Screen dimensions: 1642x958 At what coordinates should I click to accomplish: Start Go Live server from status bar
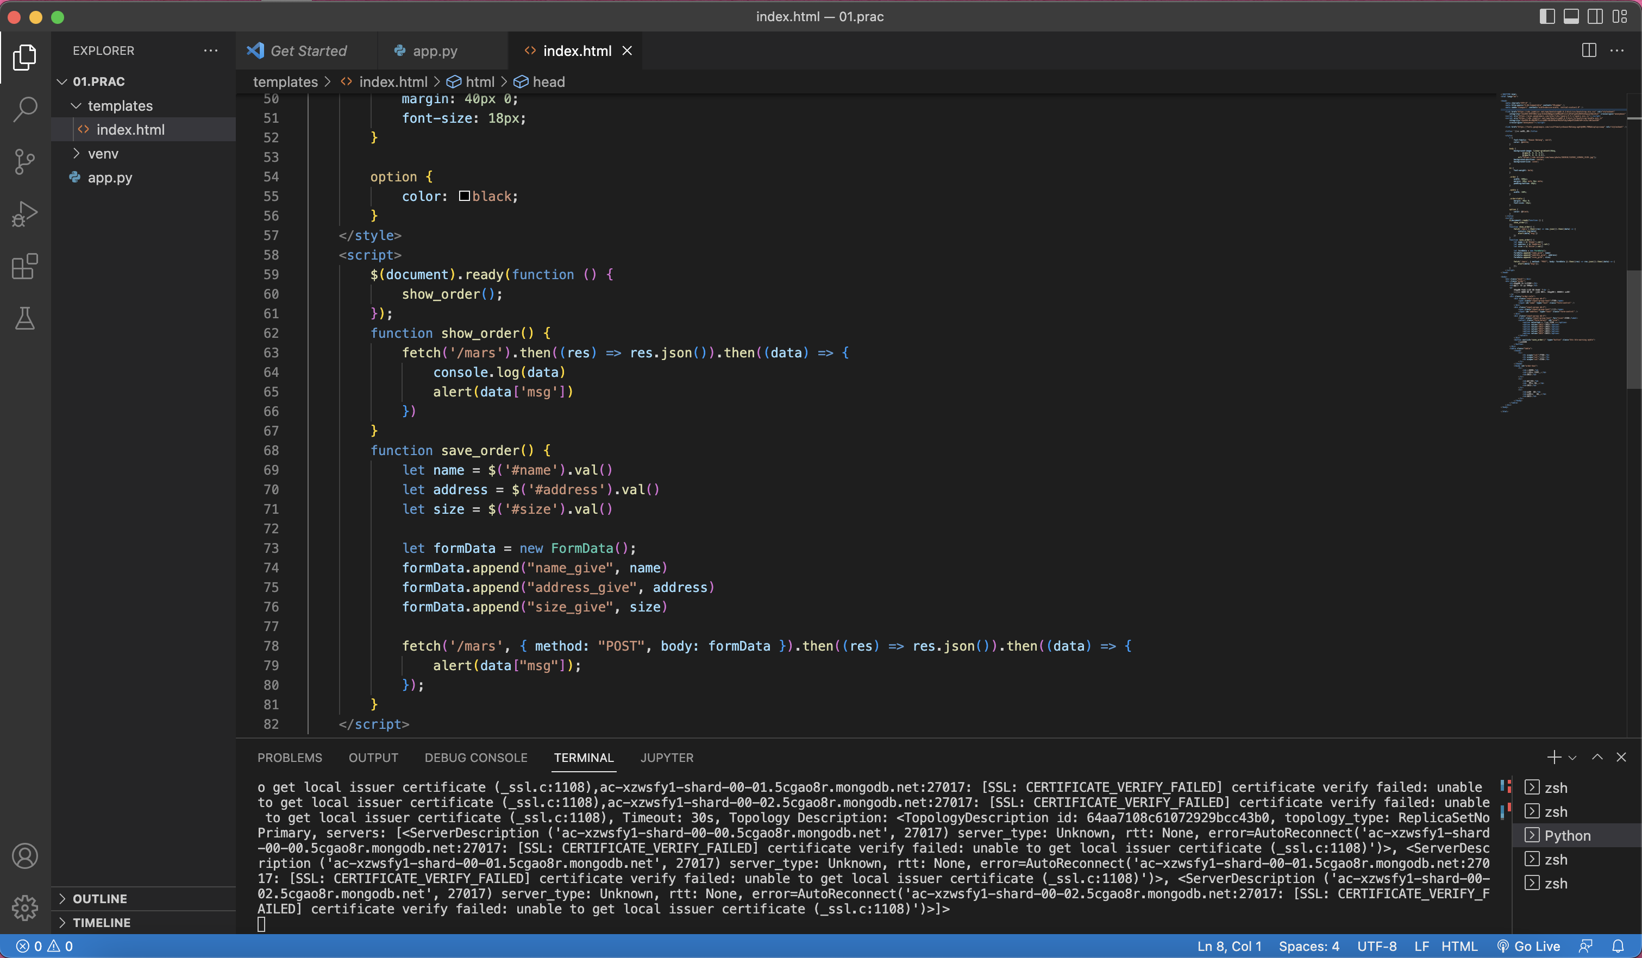[1528, 946]
